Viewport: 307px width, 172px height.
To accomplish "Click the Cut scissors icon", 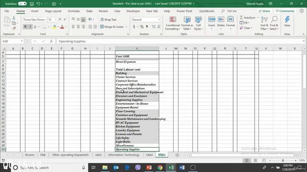I will [14, 18].
